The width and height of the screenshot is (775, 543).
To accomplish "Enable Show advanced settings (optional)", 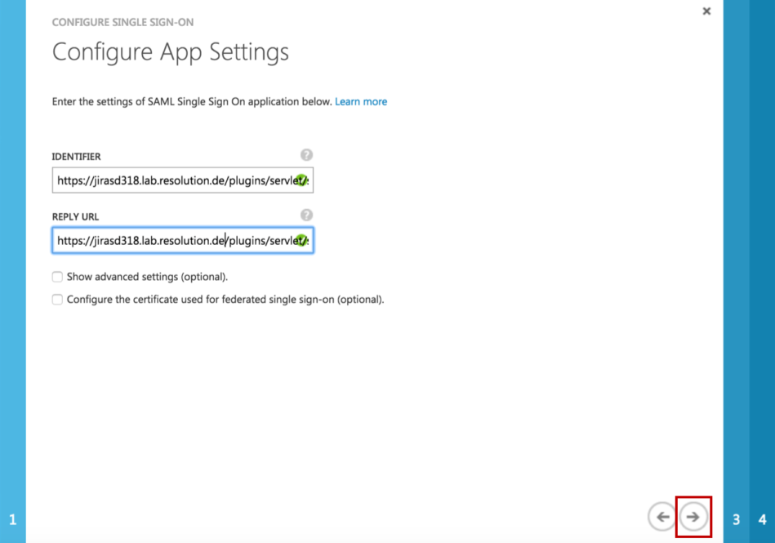I will 57,277.
